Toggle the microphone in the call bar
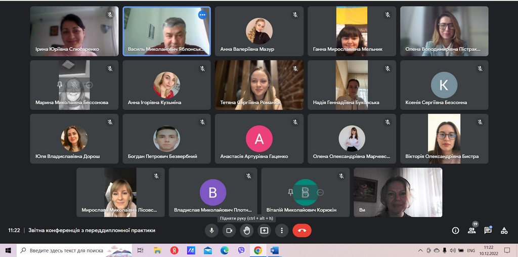 pos(211,230)
